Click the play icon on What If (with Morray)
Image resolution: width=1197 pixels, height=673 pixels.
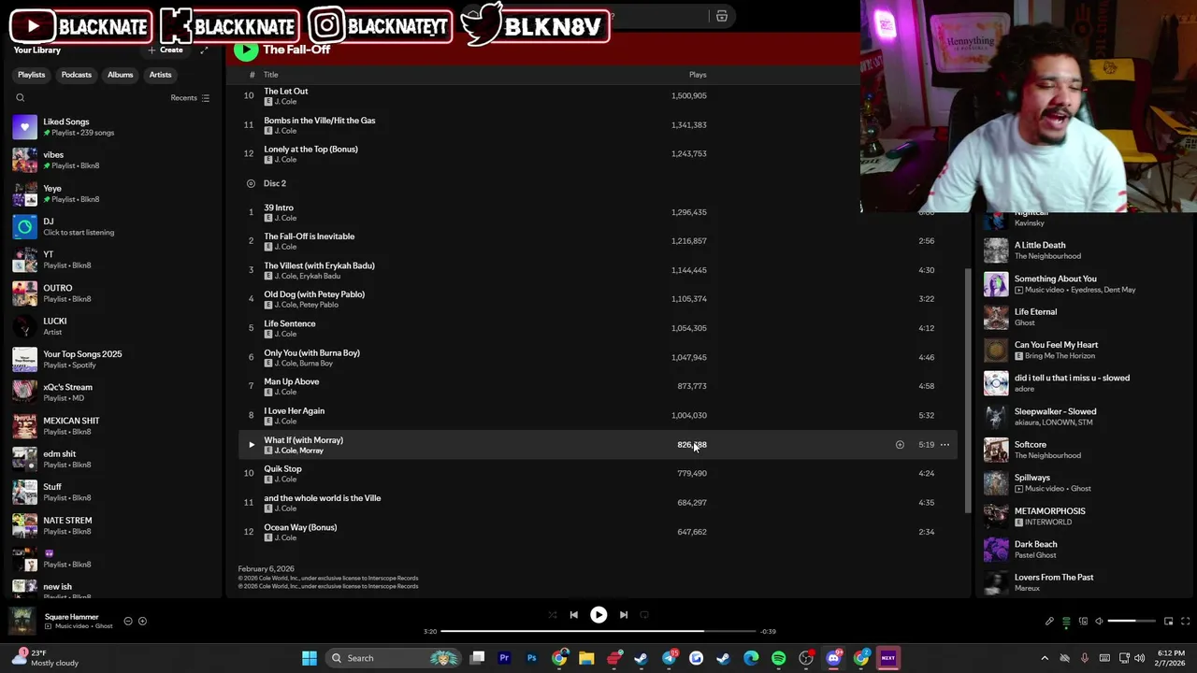(251, 445)
